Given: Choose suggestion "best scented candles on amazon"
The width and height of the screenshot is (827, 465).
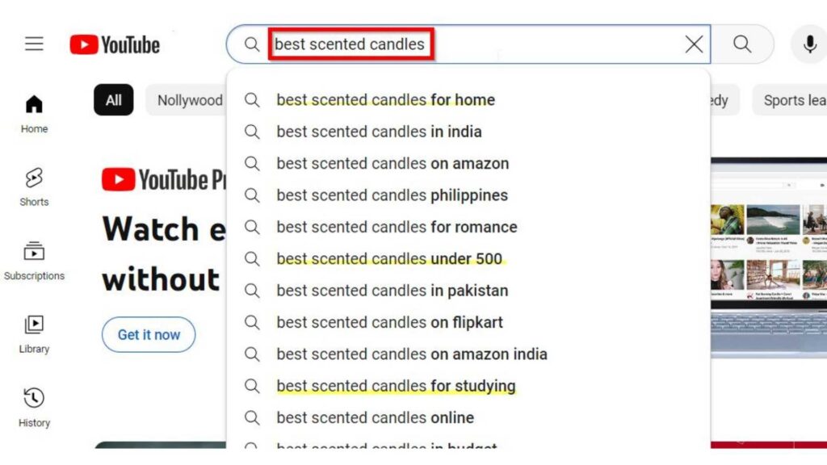Looking at the screenshot, I should [393, 164].
